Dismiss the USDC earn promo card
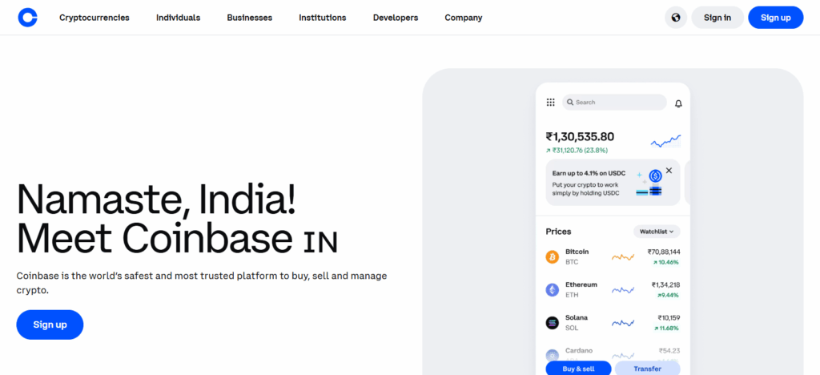Viewport: 820px width, 375px height. [669, 171]
